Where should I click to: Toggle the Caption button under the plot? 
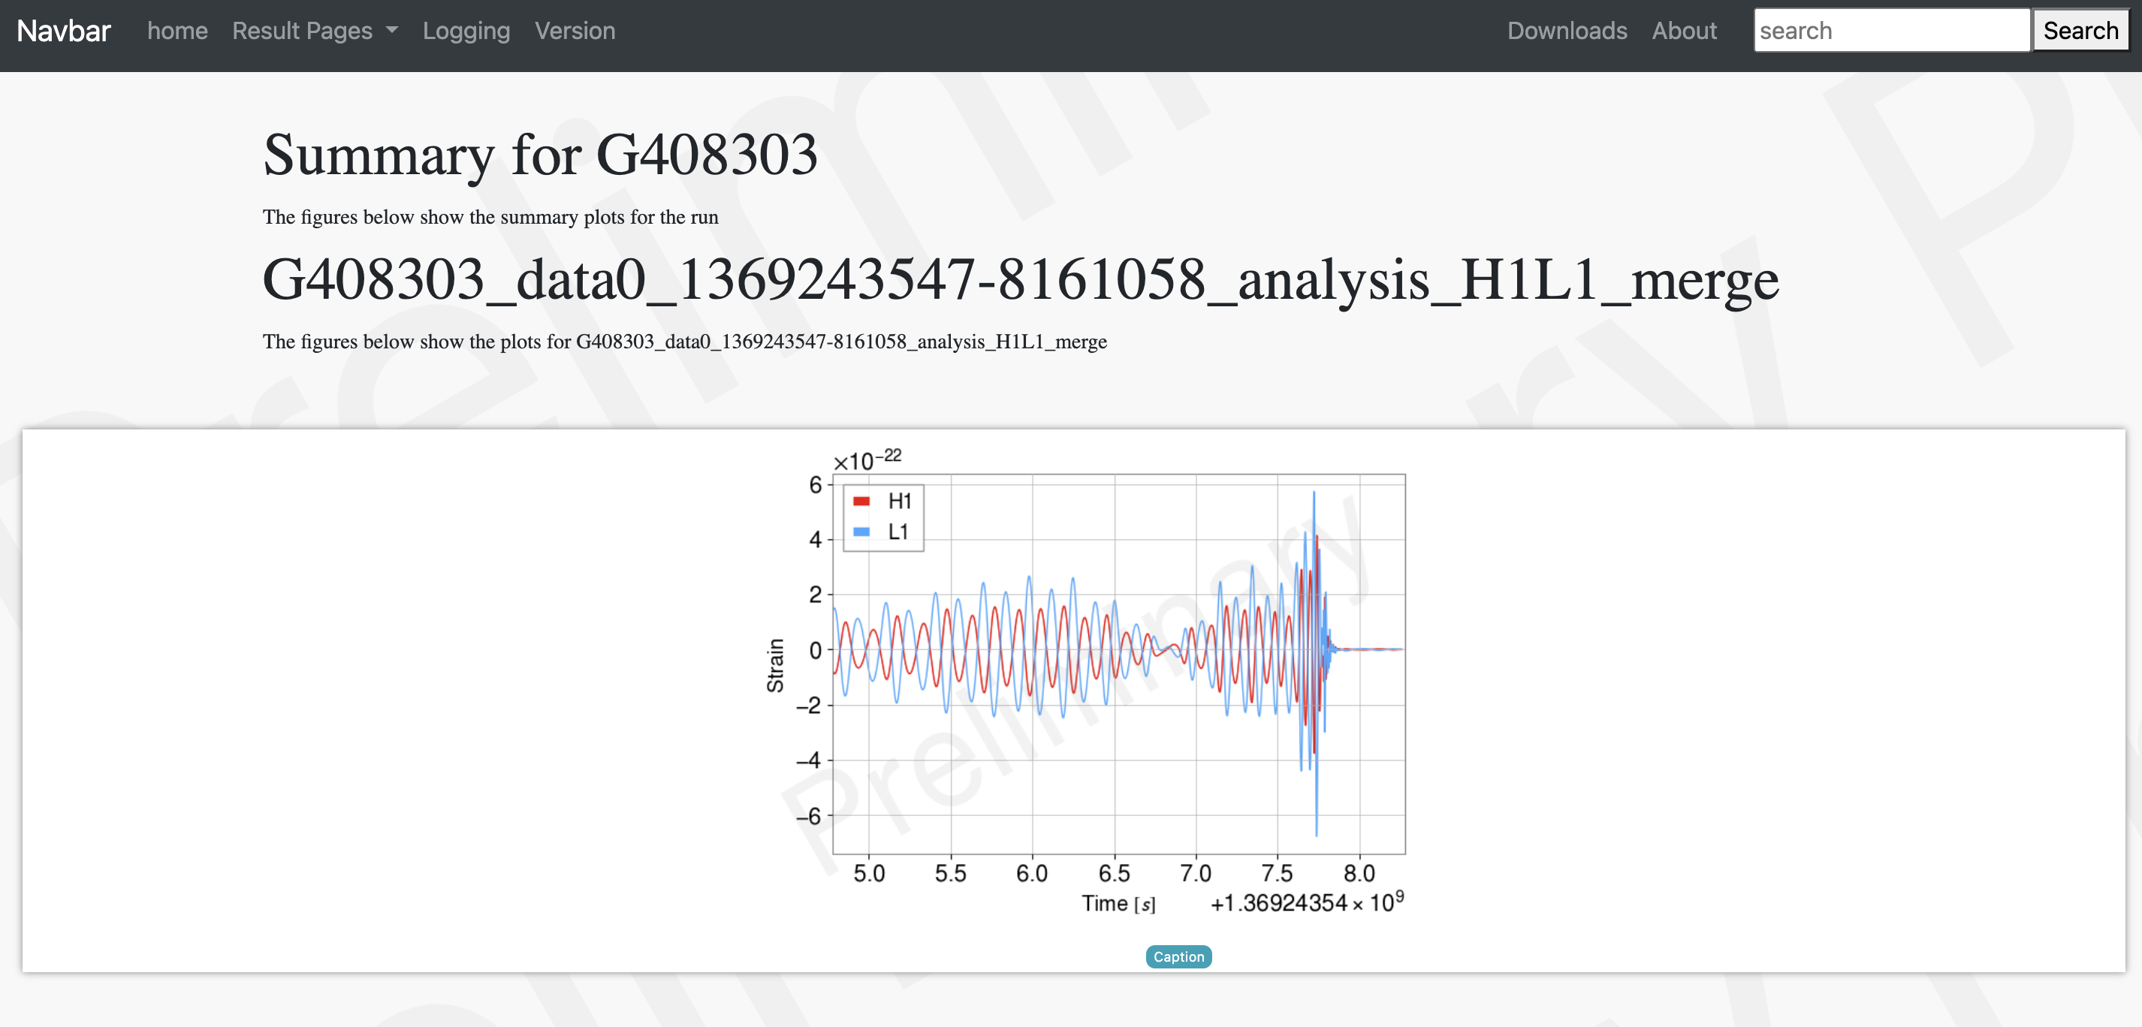coord(1178,956)
